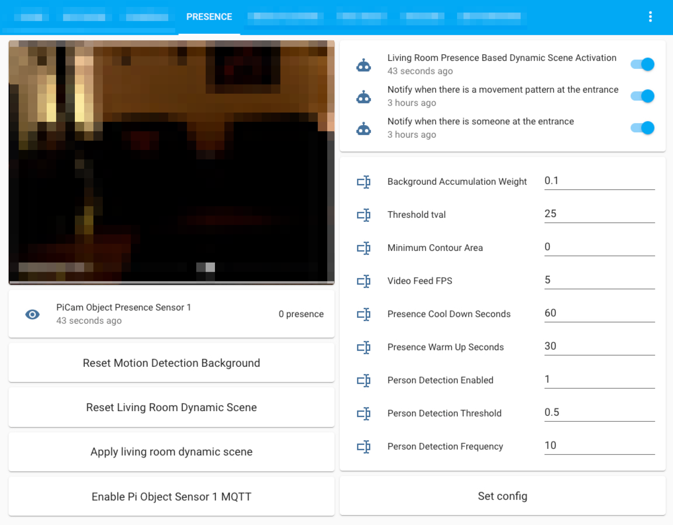Click text-box icon beside Background Accumulation Weight

363,182
